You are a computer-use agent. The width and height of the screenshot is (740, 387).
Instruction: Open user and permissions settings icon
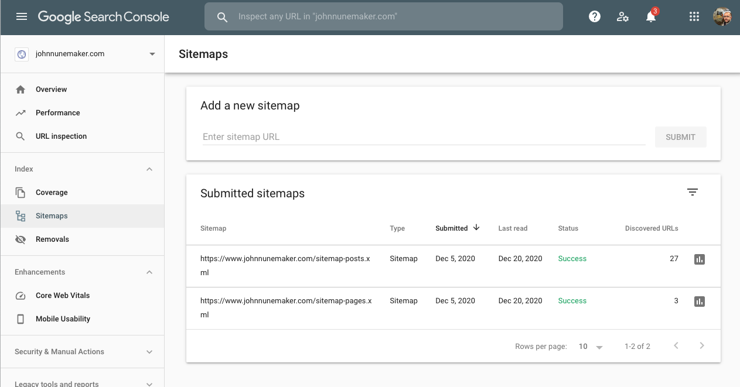pos(622,17)
